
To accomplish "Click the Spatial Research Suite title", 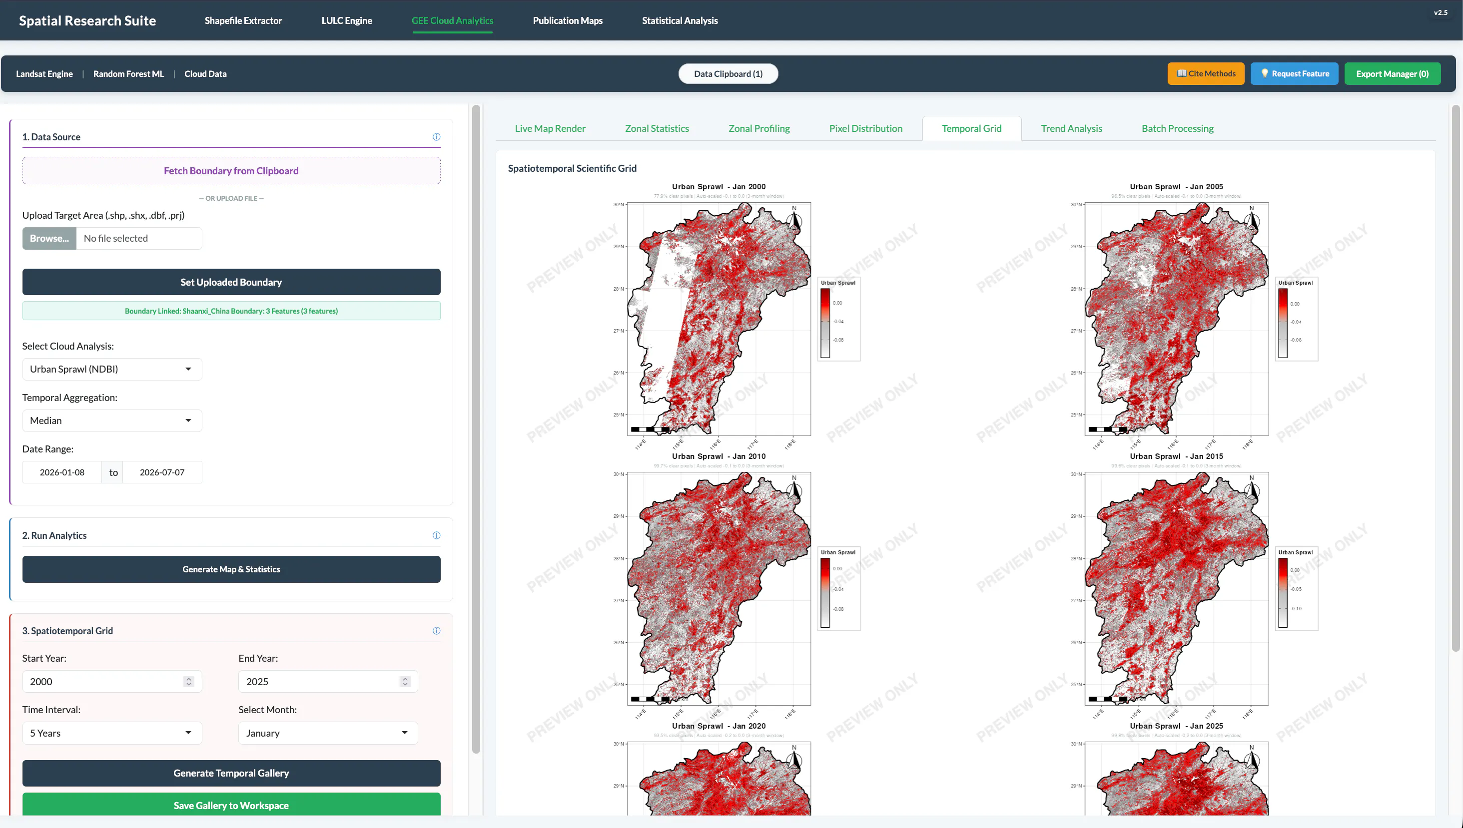I will tap(87, 20).
